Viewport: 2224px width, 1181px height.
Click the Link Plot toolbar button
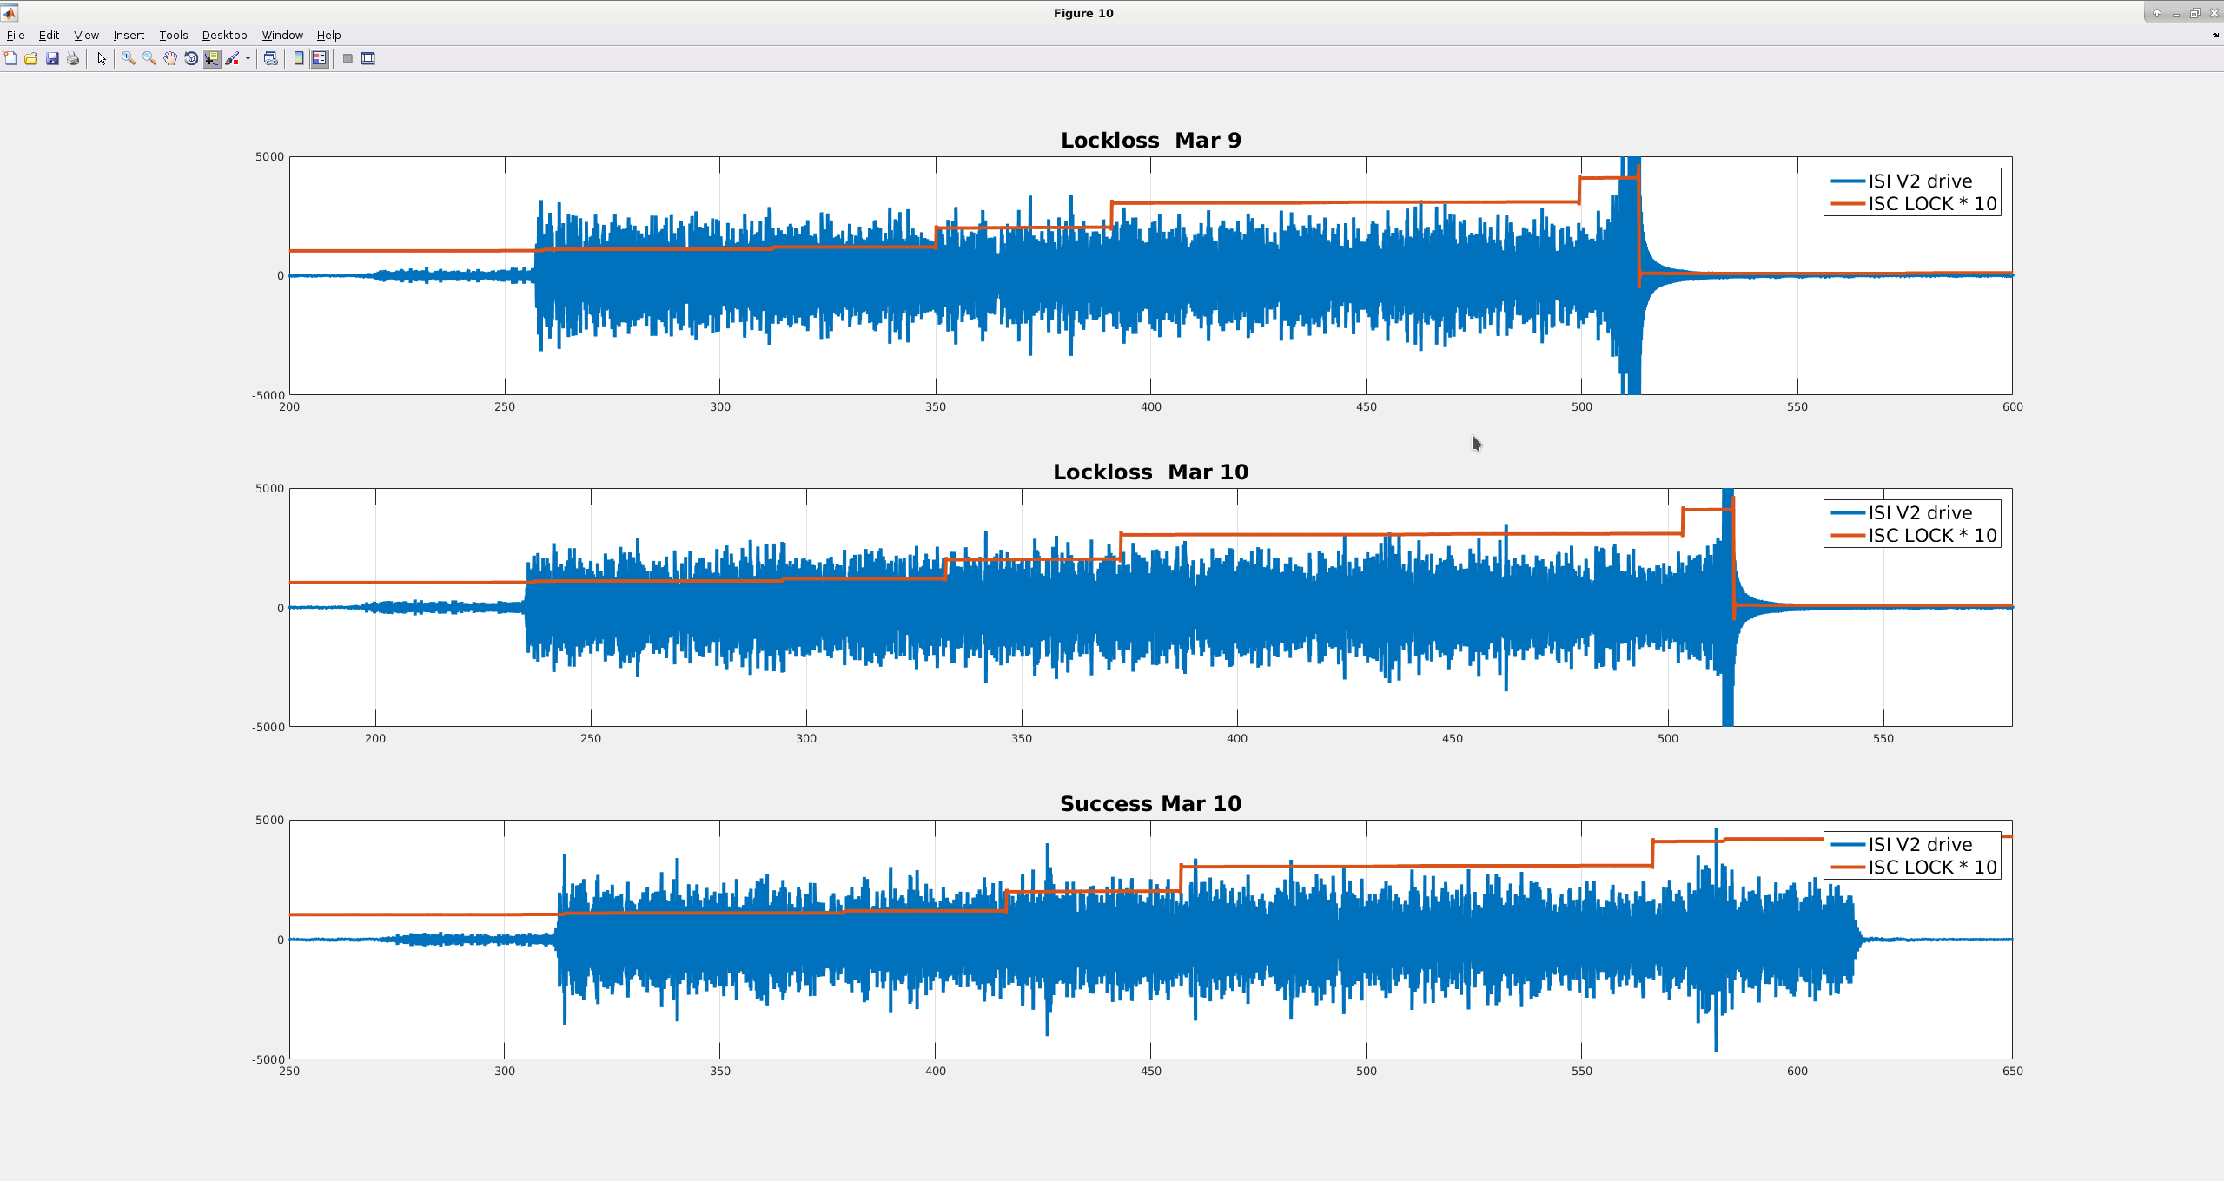pos(271,58)
